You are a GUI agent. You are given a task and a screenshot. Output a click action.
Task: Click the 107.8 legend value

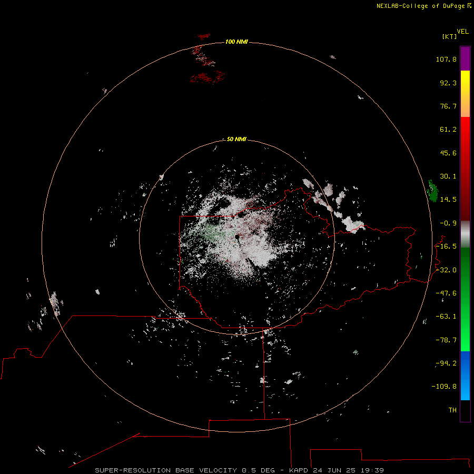pyautogui.click(x=446, y=59)
